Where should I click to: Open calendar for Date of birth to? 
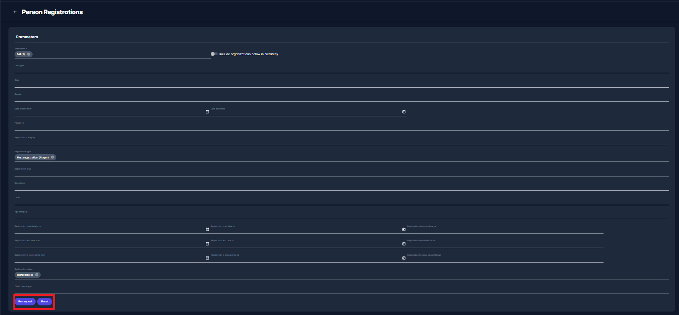coord(404,112)
